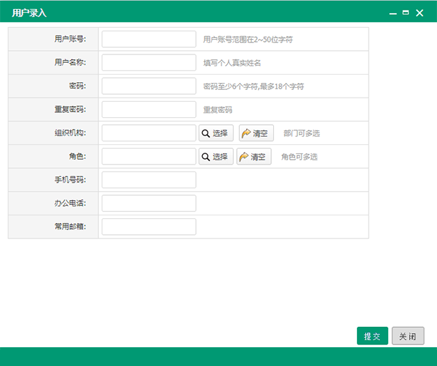This screenshot has height=366, width=437.
Task: Click the search icon in 组织机构 row
Action: tap(206, 133)
